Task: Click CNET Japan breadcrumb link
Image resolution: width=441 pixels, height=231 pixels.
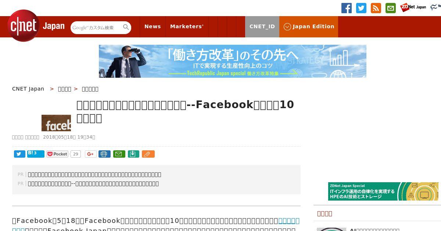Action: (x=28, y=89)
